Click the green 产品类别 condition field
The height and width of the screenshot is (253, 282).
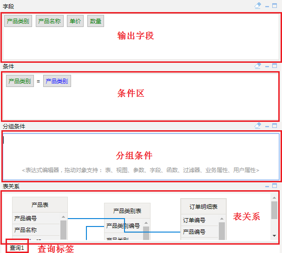20,81
